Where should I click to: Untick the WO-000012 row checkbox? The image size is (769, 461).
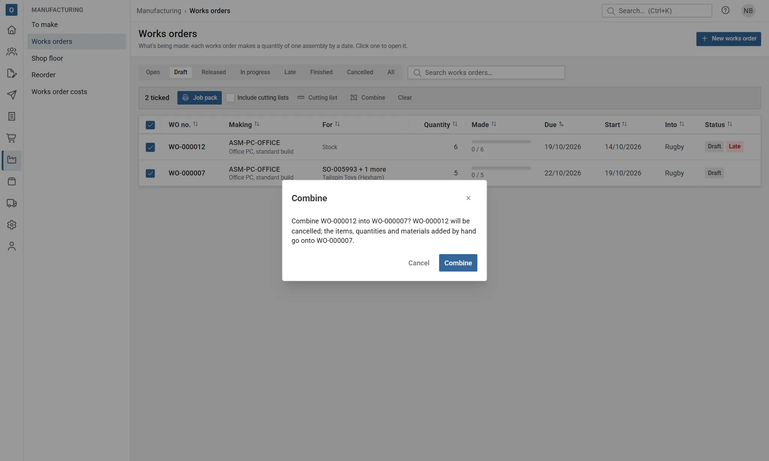[150, 147]
